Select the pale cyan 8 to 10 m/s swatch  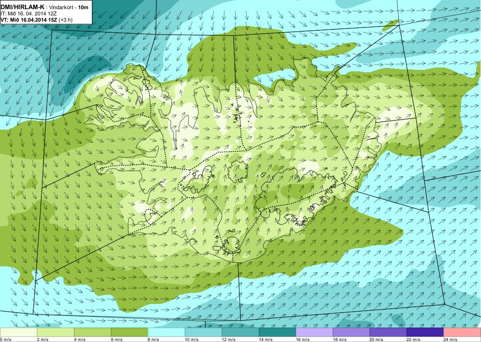click(166, 332)
